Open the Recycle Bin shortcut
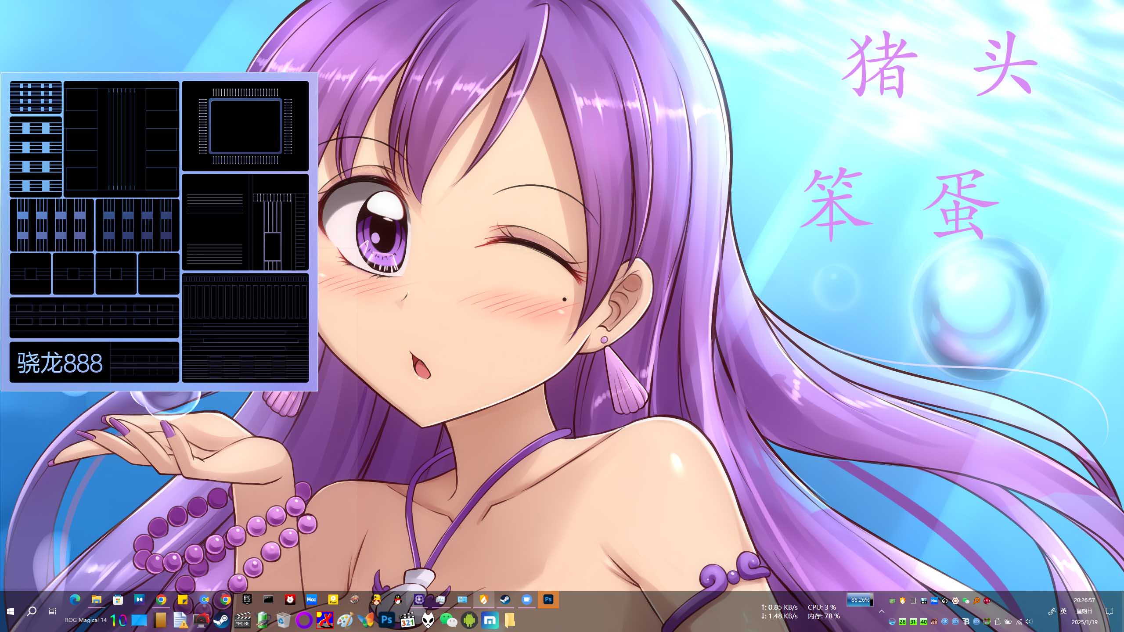This screenshot has width=1124, height=632. [284, 620]
